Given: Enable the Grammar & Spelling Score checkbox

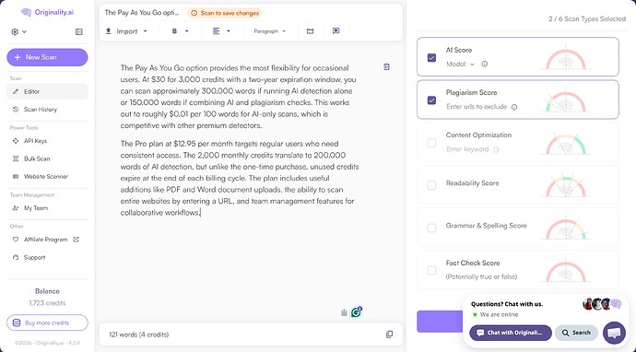Looking at the screenshot, I should pyautogui.click(x=431, y=228).
